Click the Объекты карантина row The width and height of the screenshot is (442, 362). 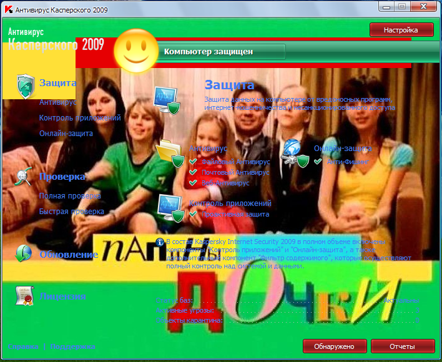point(288,320)
